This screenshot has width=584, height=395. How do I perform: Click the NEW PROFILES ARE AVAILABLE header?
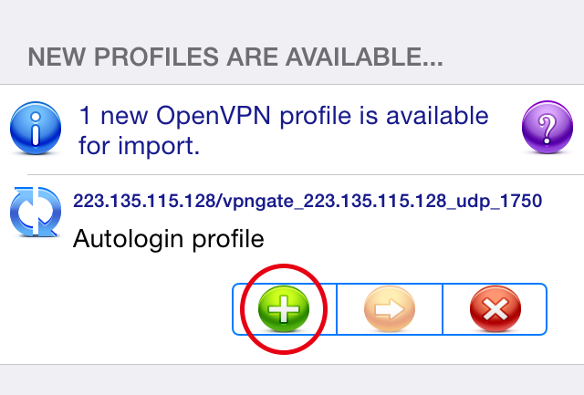235,57
